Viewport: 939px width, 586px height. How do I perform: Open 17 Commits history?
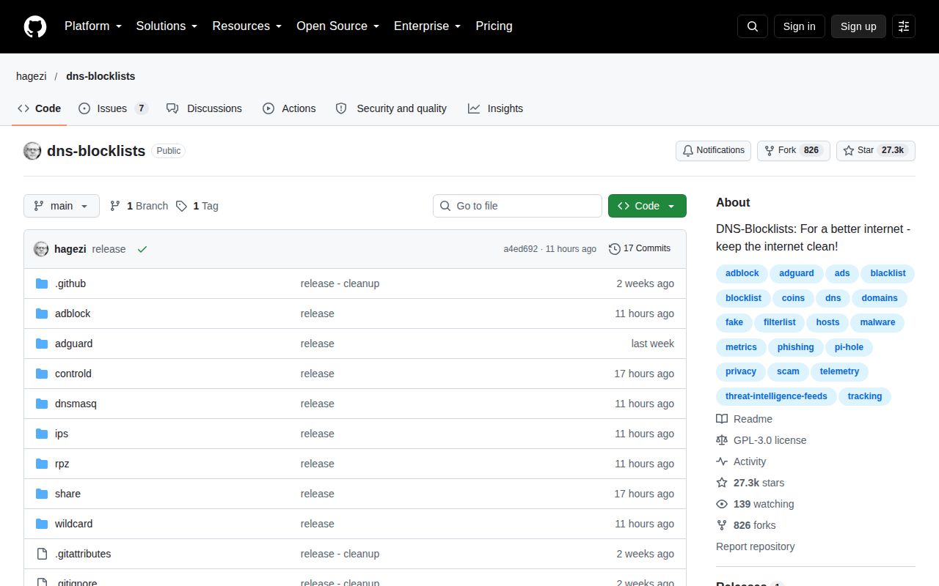pyautogui.click(x=640, y=249)
